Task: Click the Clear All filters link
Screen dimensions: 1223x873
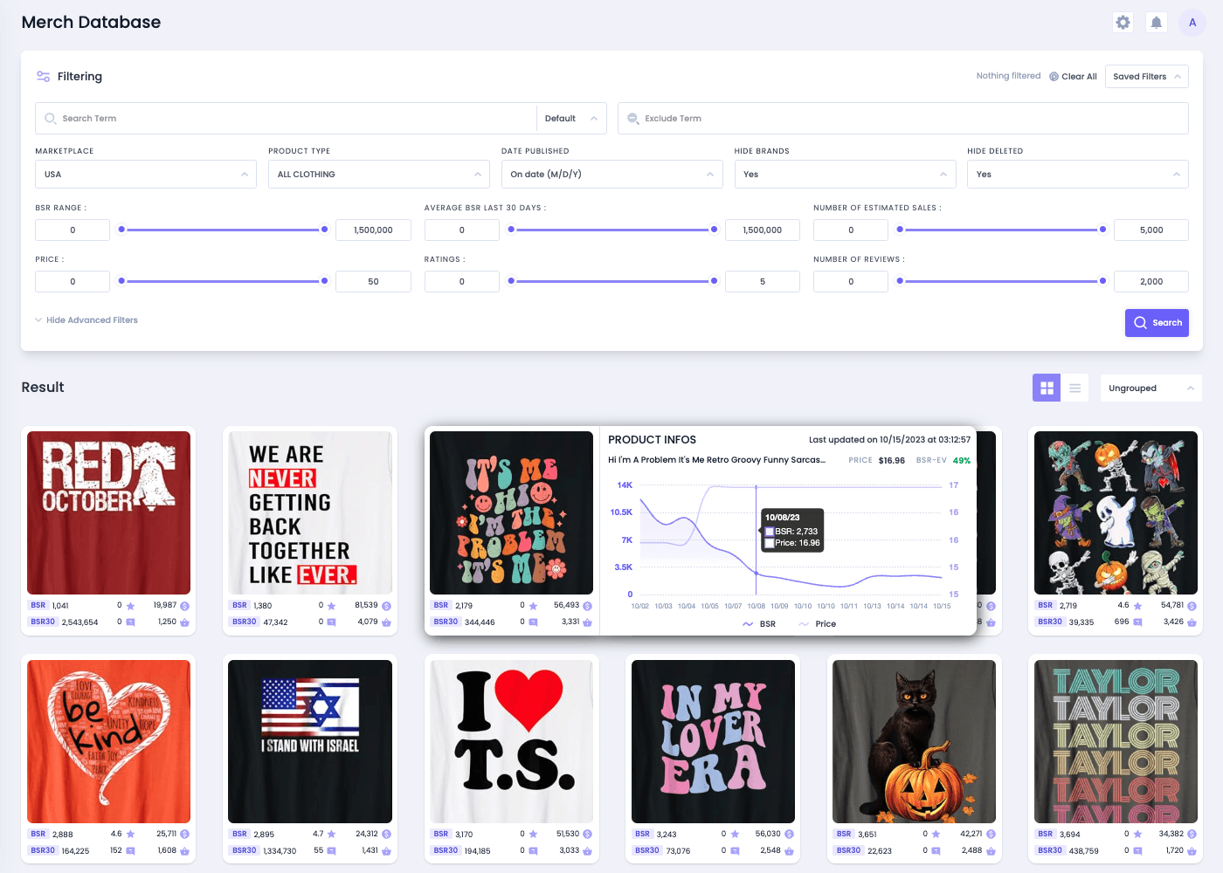Action: 1073,77
